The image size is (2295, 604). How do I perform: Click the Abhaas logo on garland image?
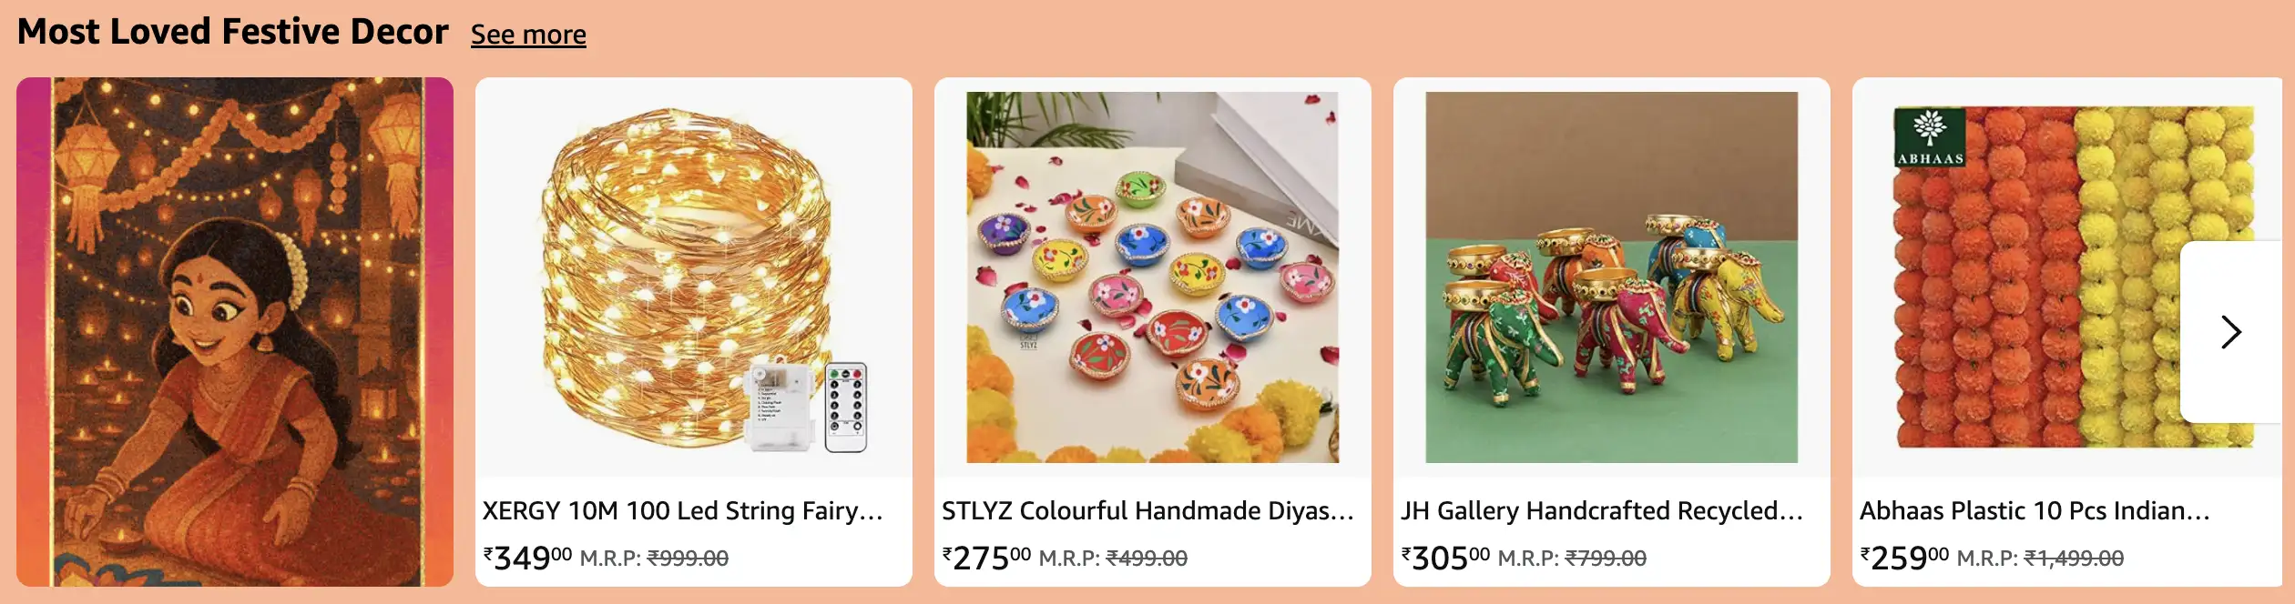pos(1929,137)
